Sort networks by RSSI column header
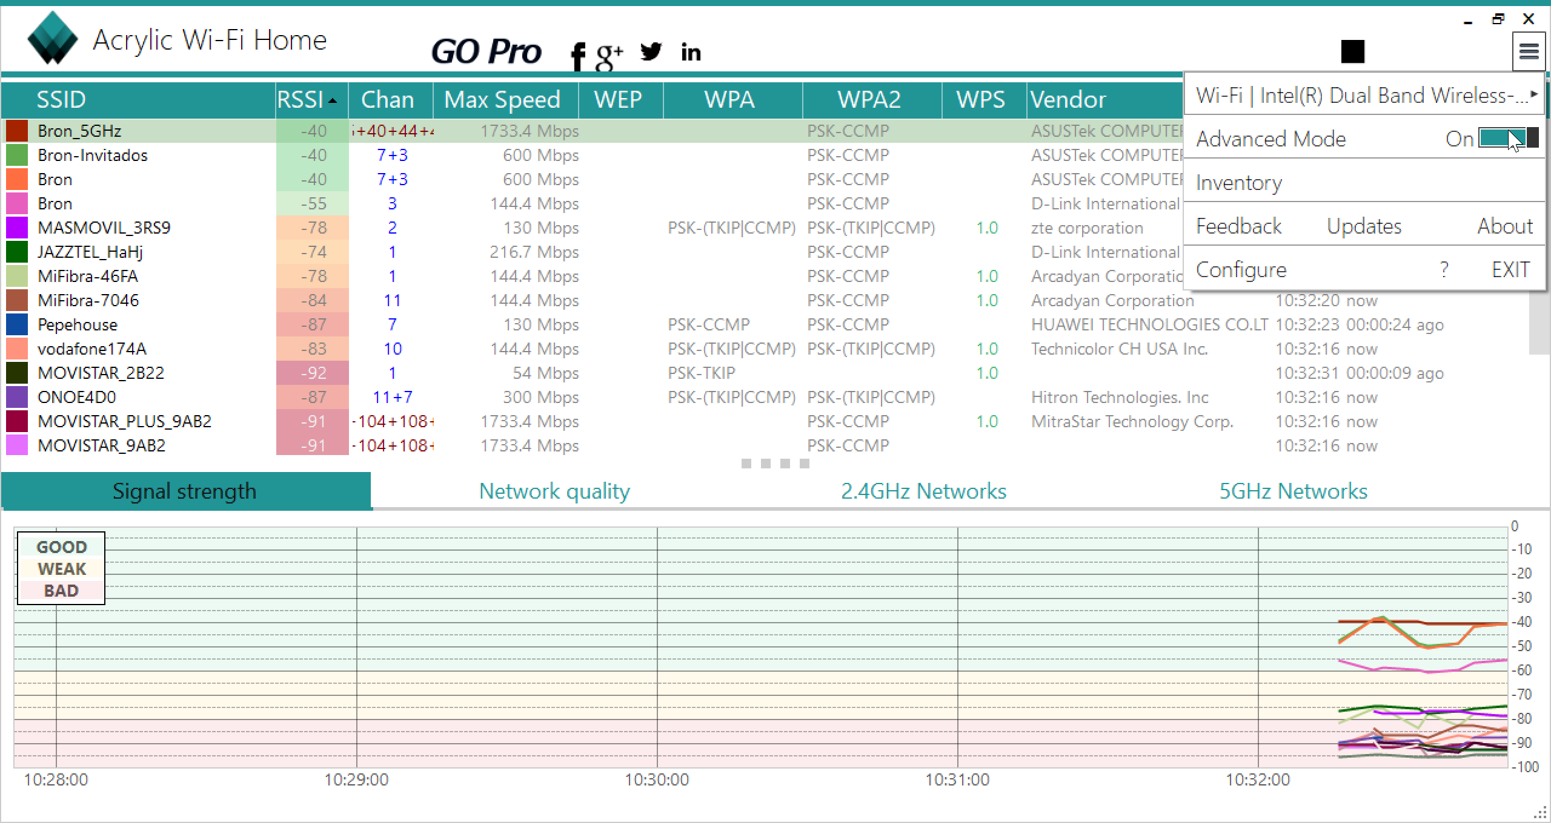Image resolution: width=1551 pixels, height=823 pixels. (307, 100)
